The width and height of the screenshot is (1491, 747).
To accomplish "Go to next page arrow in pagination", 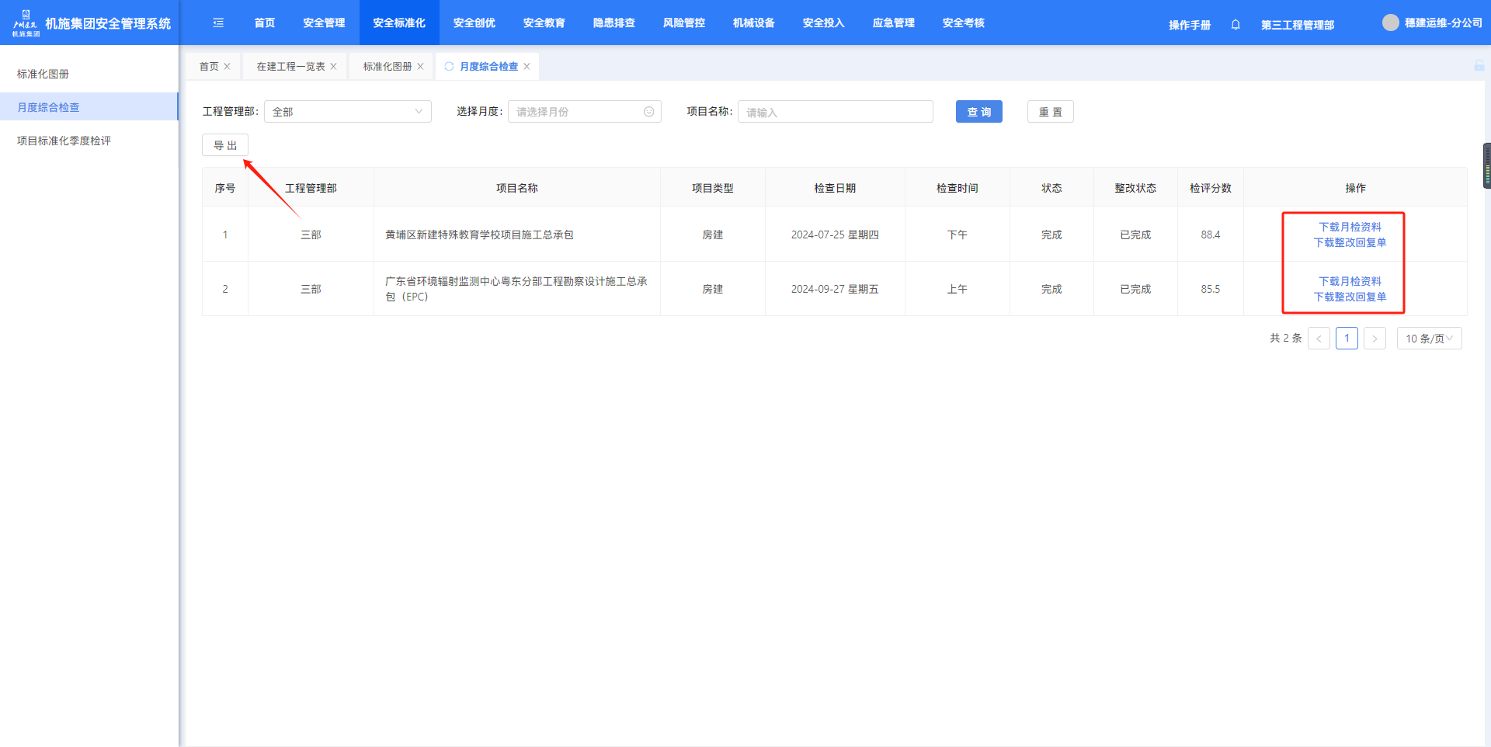I will pos(1375,339).
